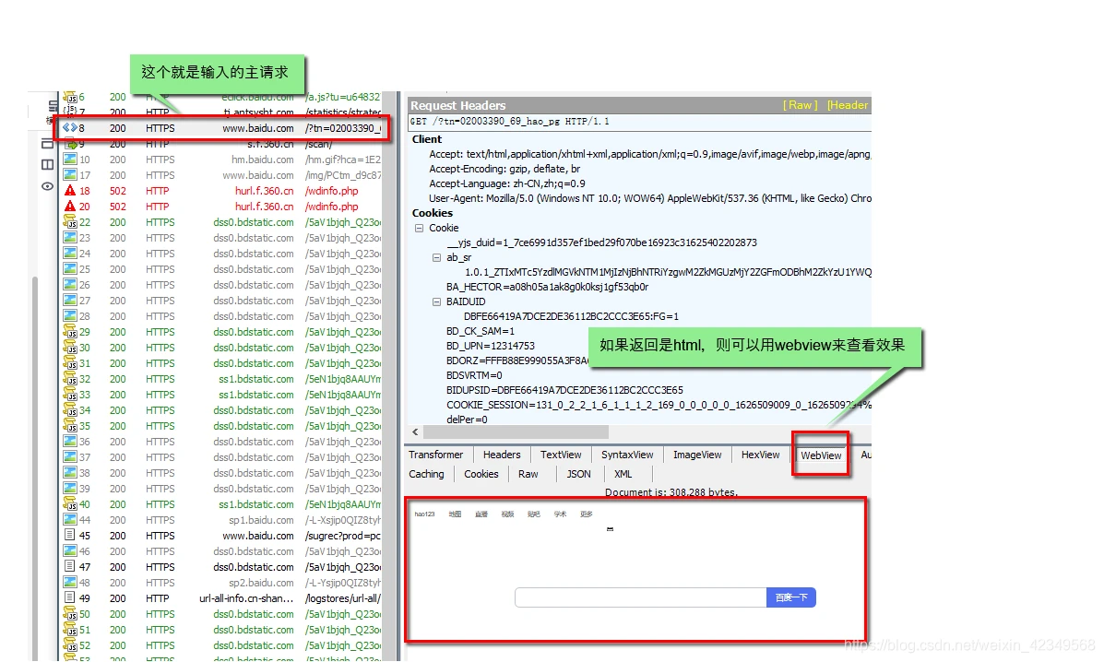The image size is (1104, 662).
Task: Click the Baidu search box in WebView
Action: (641, 597)
